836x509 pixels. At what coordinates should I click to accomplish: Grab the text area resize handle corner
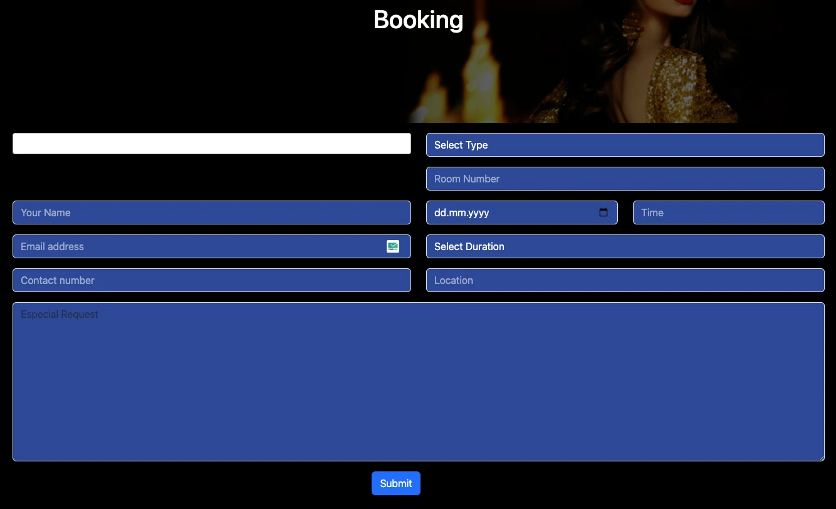(x=820, y=457)
